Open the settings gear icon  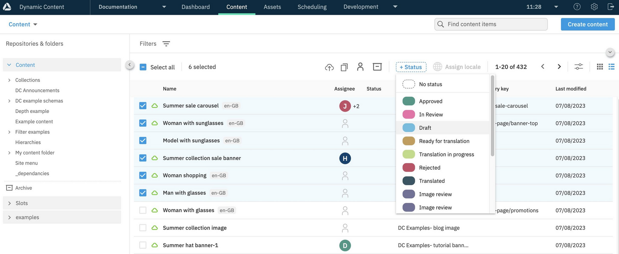(594, 7)
